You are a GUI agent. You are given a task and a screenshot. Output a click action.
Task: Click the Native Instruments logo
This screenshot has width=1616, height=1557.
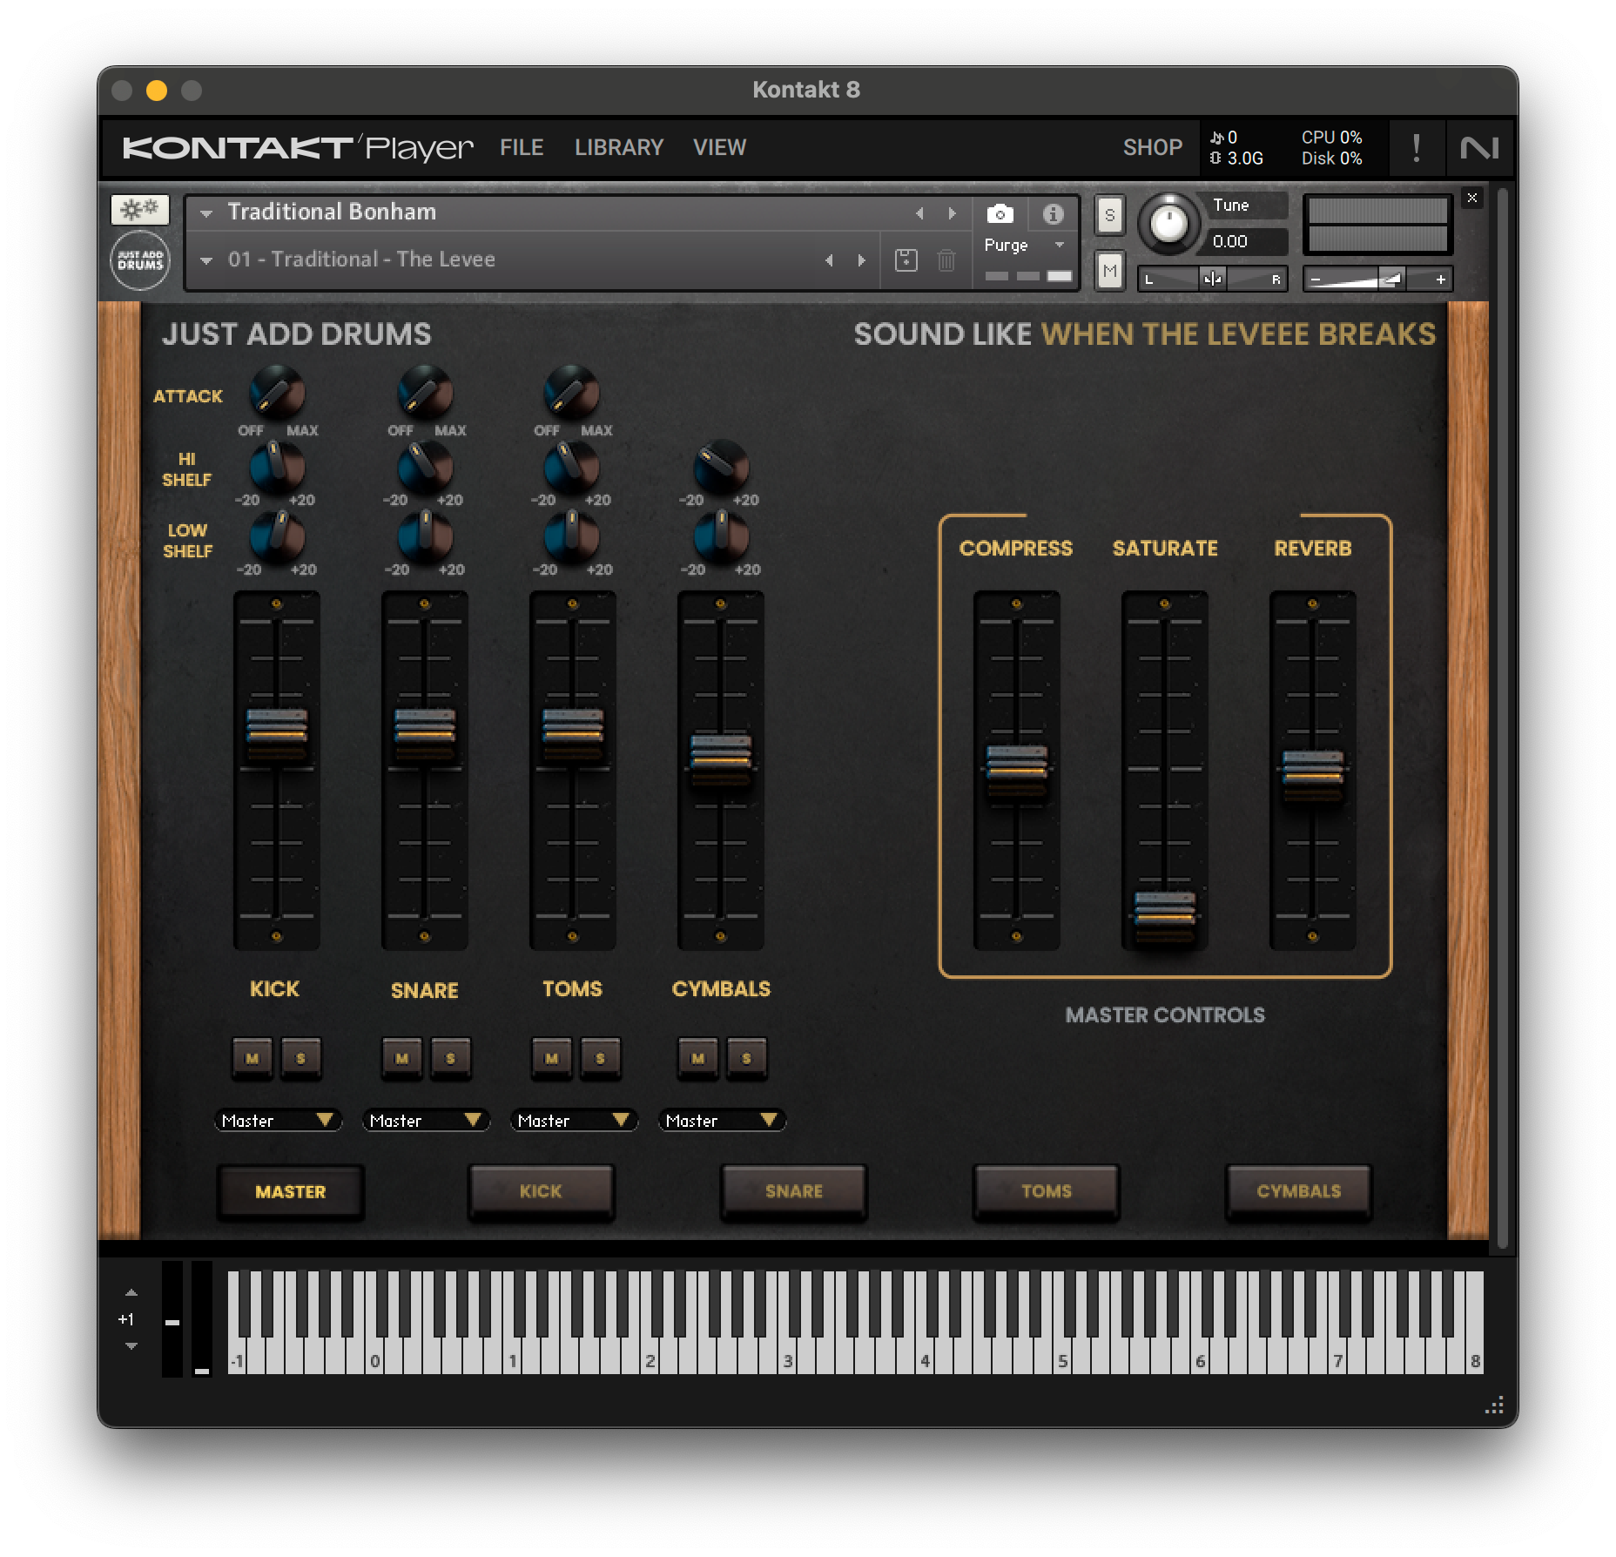point(1479,147)
